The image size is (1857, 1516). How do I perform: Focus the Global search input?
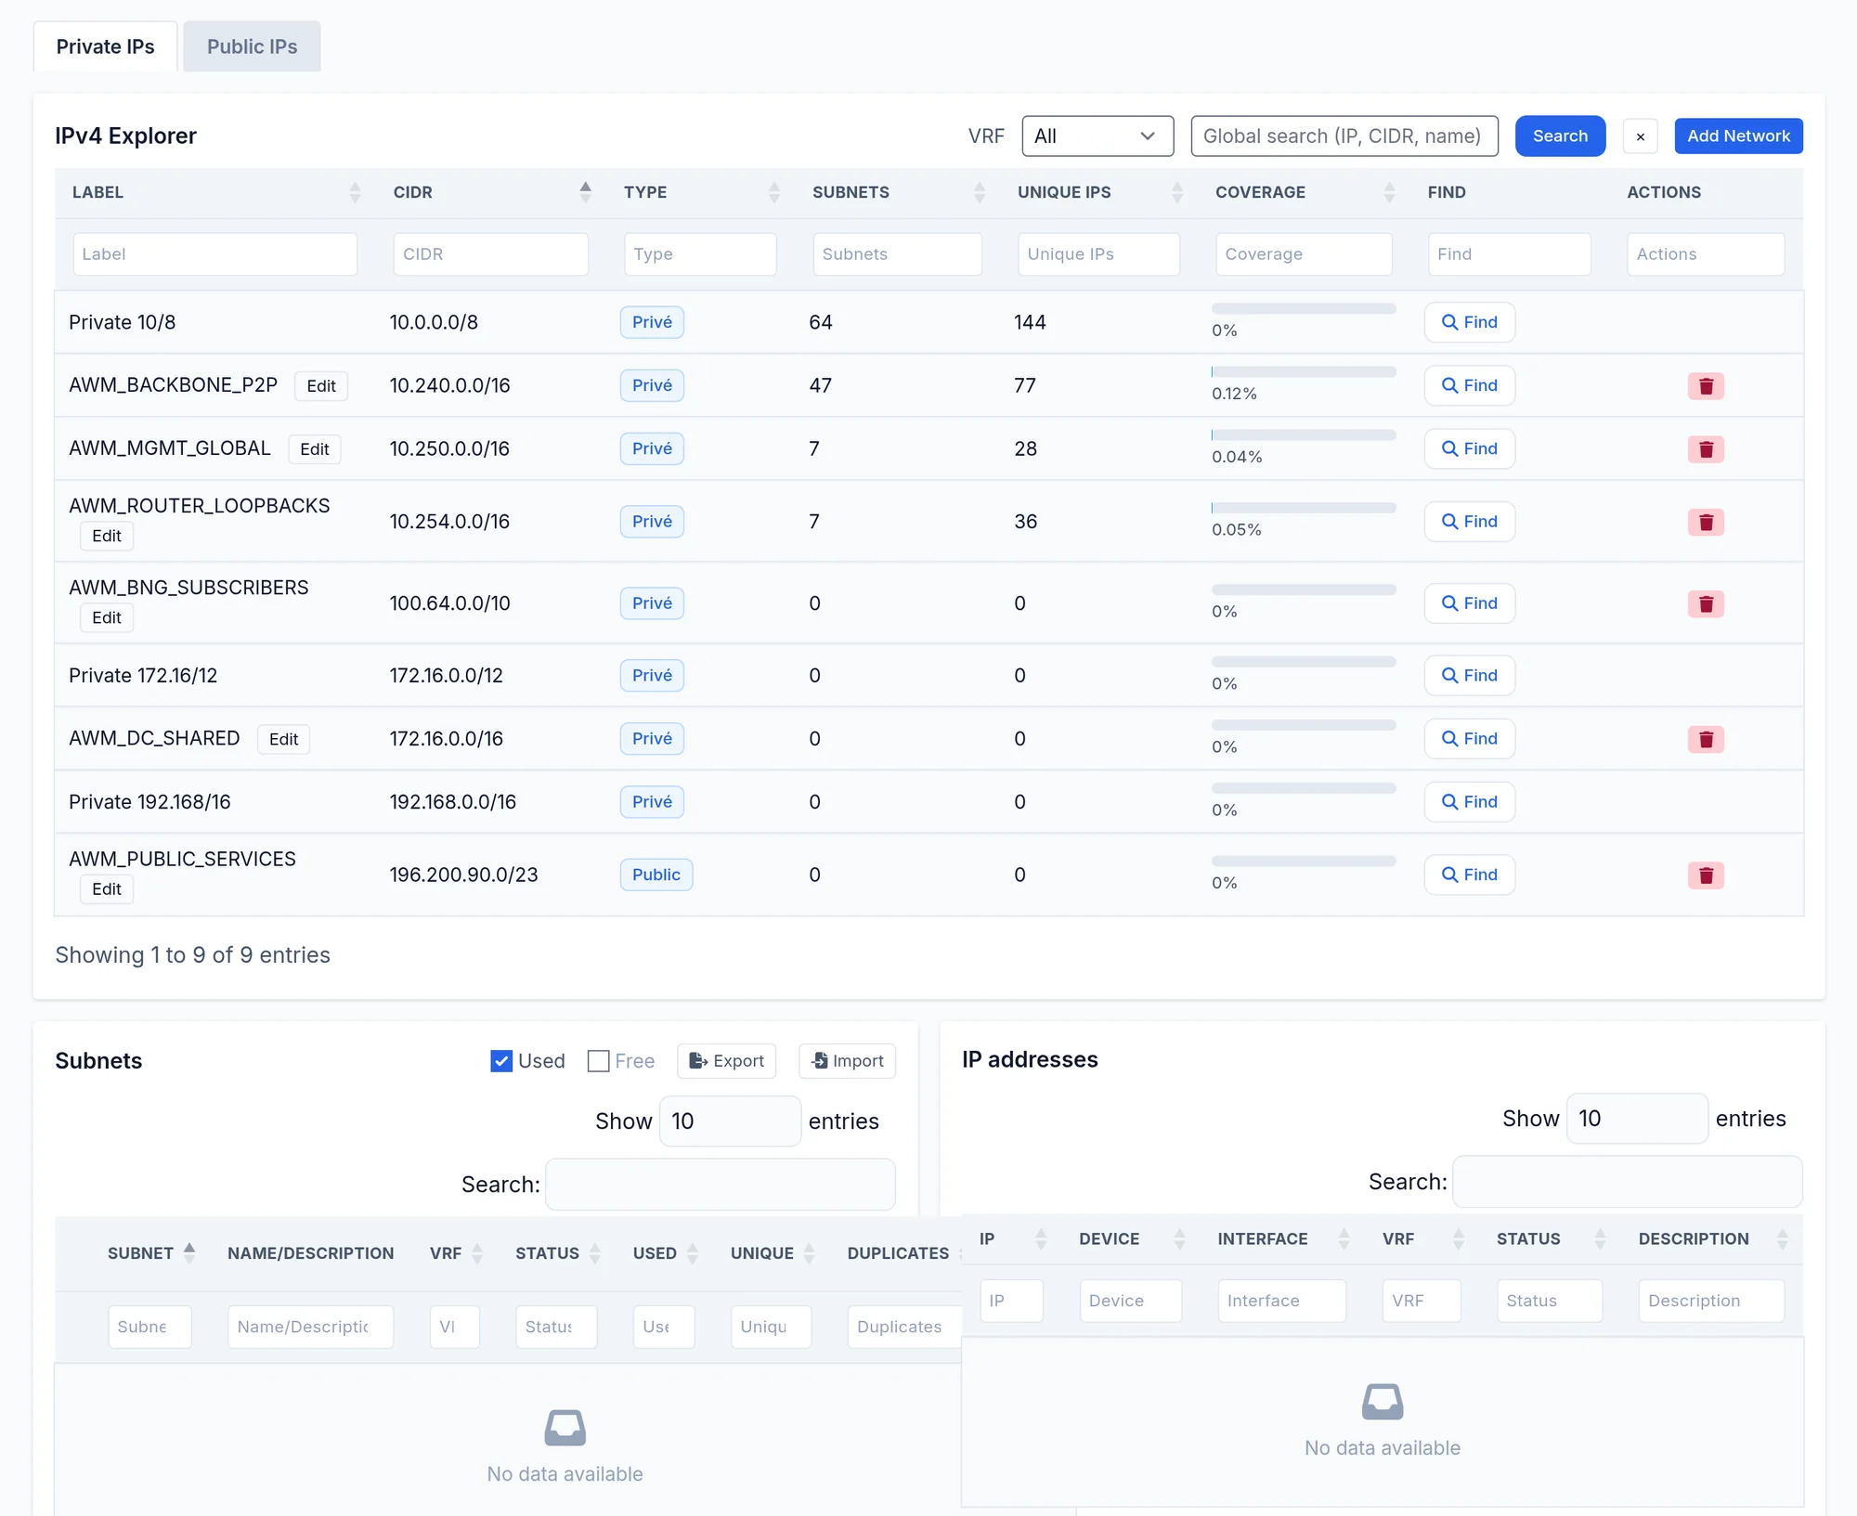(1344, 136)
